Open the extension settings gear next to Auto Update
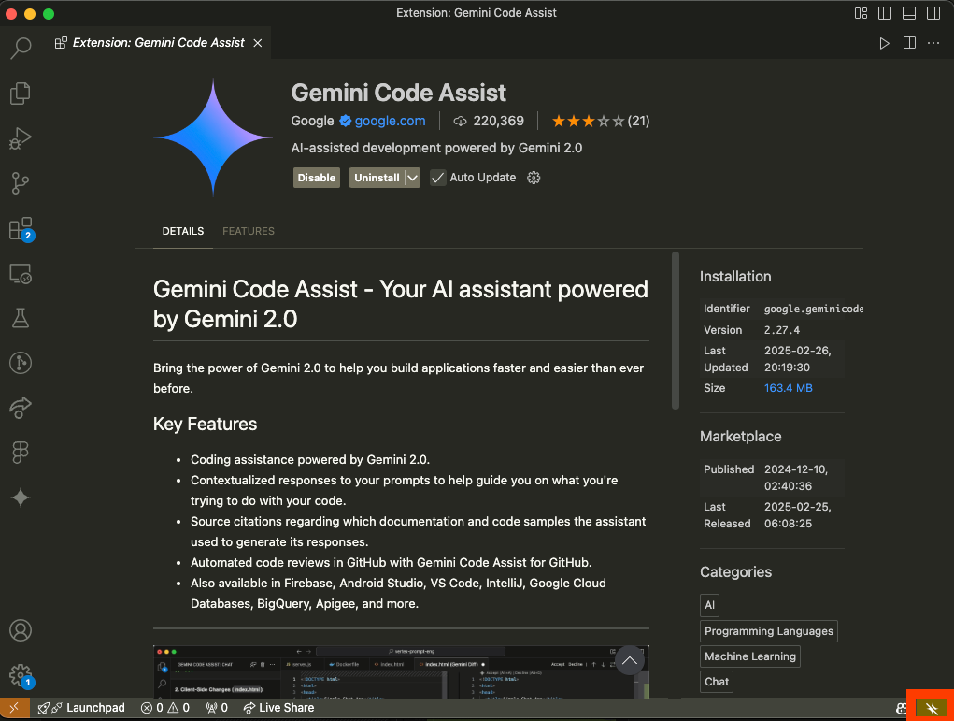The width and height of the screenshot is (954, 721). (x=534, y=178)
